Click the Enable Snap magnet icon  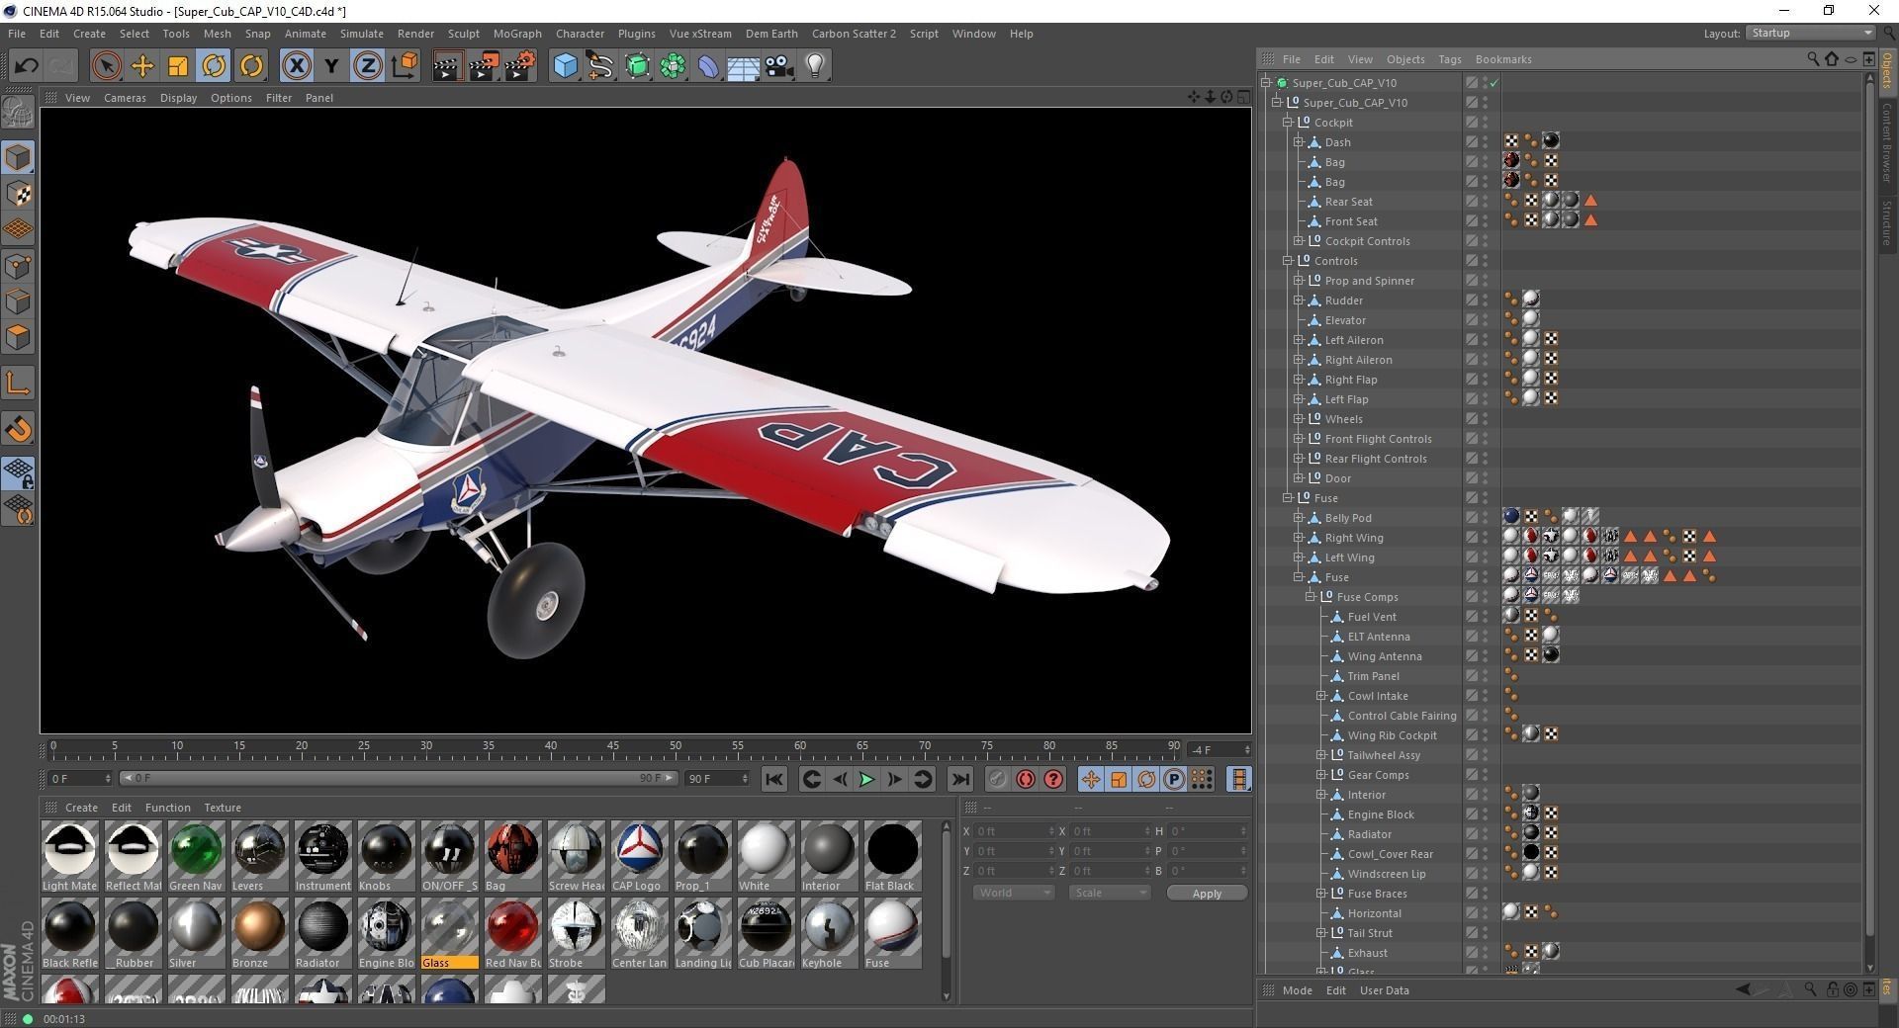(x=18, y=428)
